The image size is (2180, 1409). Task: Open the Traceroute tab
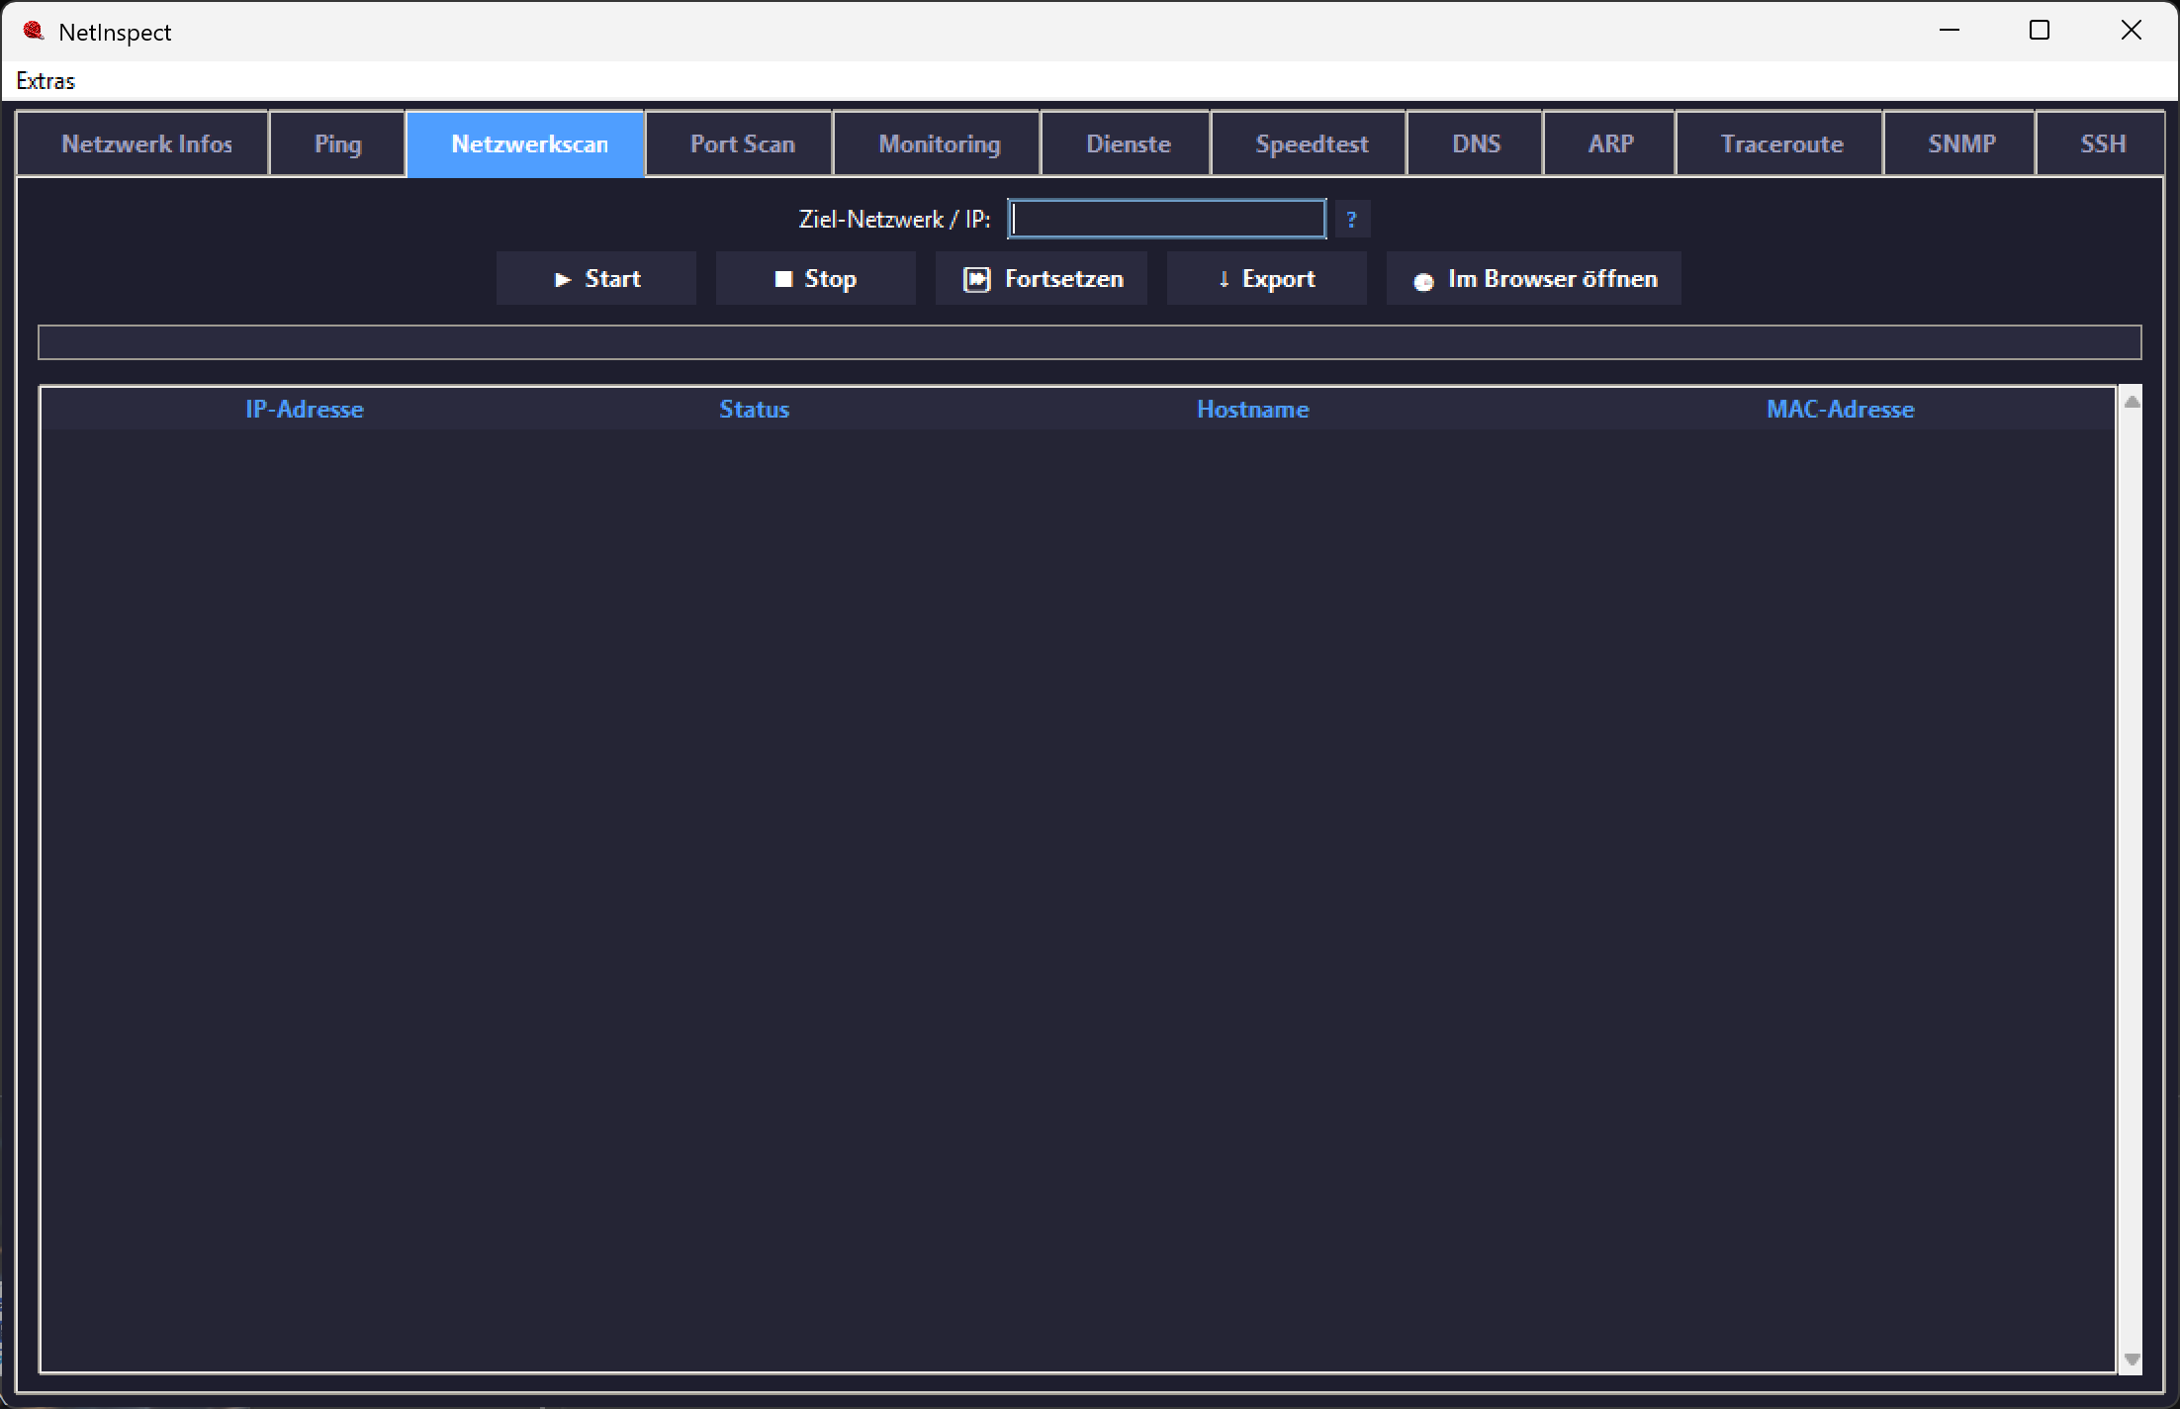click(x=1780, y=144)
